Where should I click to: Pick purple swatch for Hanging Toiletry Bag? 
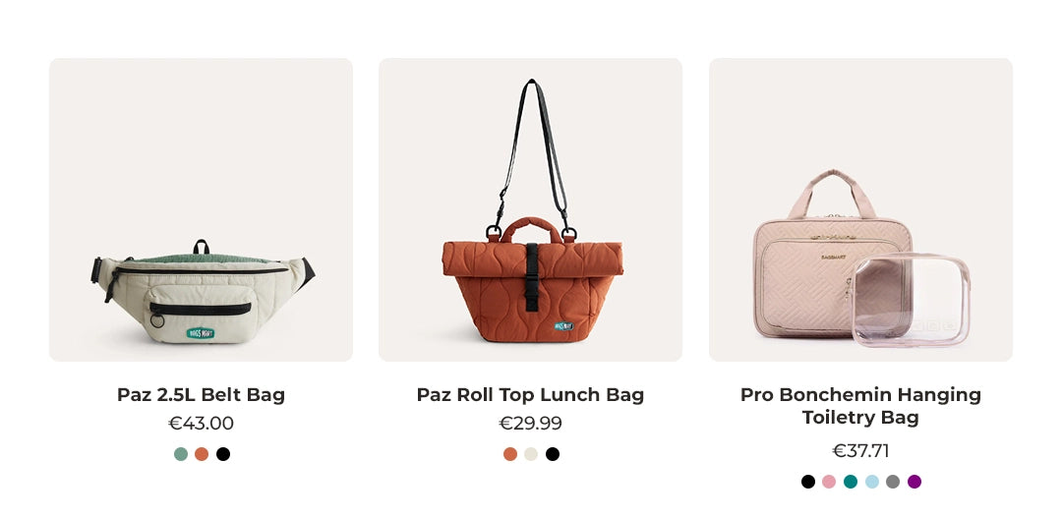tap(914, 482)
